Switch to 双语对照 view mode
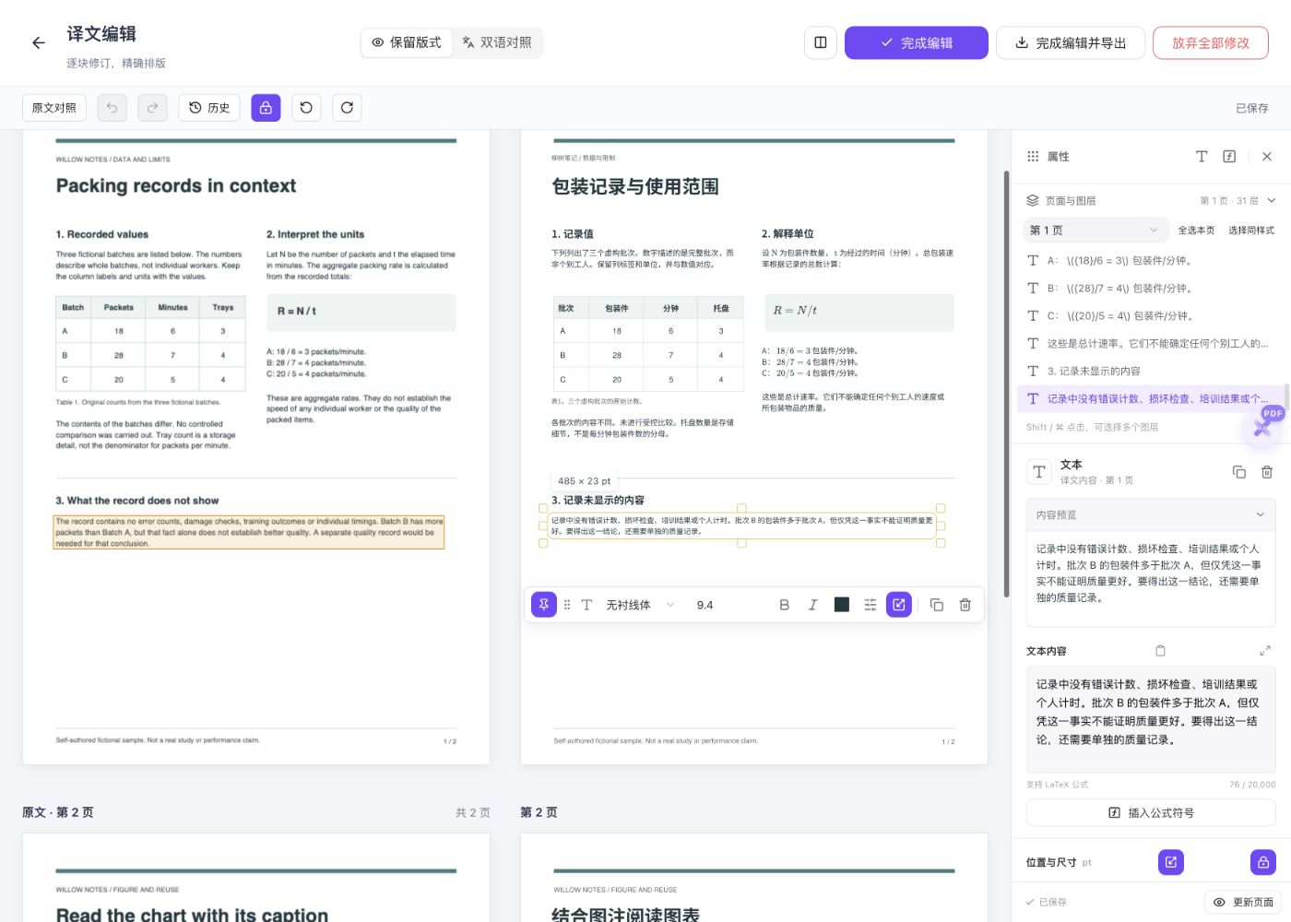This screenshot has height=922, width=1291. coord(497,42)
